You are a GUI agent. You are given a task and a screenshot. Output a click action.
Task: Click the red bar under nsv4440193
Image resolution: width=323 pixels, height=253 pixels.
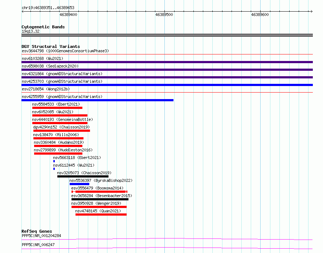pyautogui.click(x=60, y=123)
